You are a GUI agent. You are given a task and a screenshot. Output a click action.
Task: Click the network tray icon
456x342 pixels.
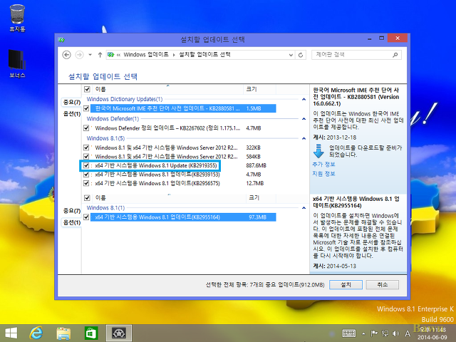[x=385, y=333]
